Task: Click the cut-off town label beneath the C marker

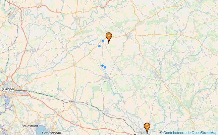Action: point(142,134)
